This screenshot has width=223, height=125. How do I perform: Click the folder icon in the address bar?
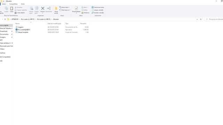coord(8,19)
